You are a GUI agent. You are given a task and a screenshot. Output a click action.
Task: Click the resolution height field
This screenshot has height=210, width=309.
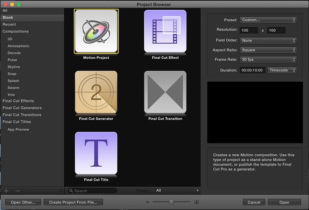[x=276, y=31]
